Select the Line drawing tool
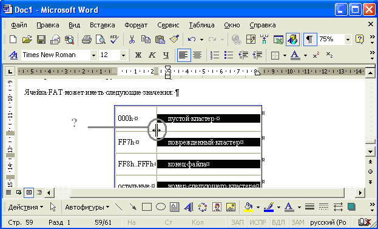This screenshot has width=378, height=229. pos(118,207)
